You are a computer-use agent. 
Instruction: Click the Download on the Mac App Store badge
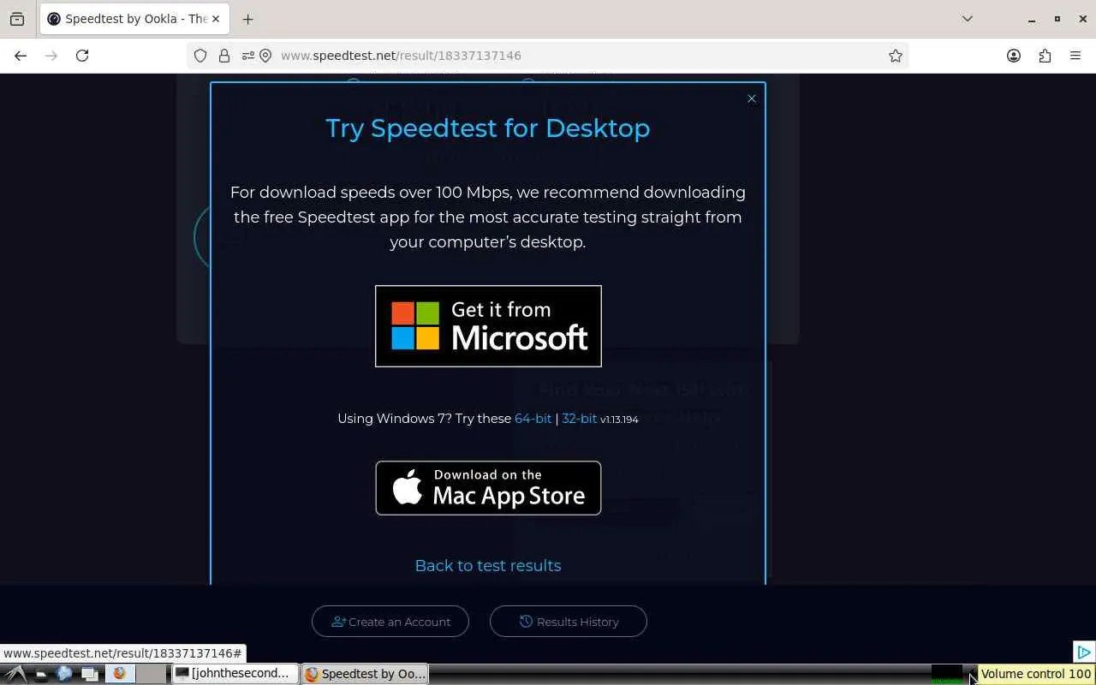point(488,488)
